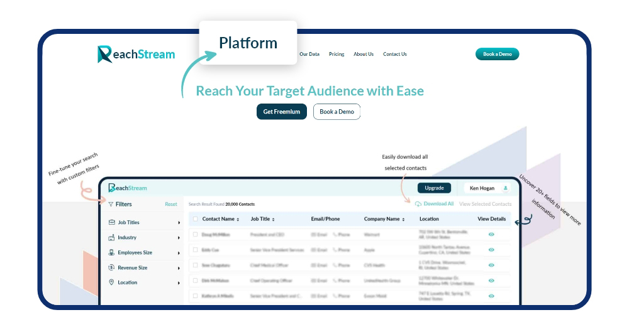Screen dimensions: 629x327
Task: View details via eye icon in UnitedHealth Group row
Action: (491, 281)
